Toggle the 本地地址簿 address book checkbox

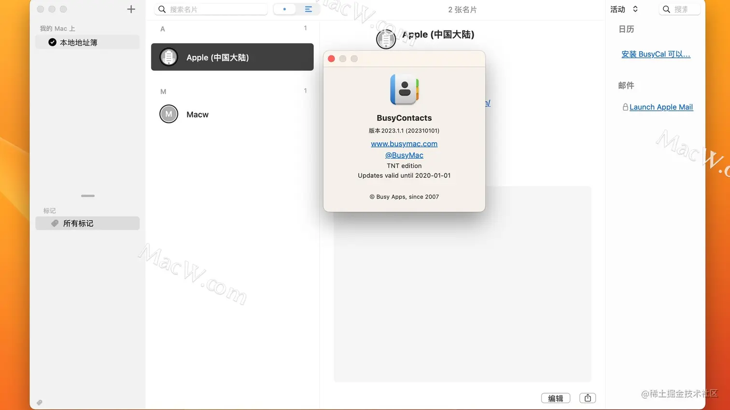click(x=52, y=42)
